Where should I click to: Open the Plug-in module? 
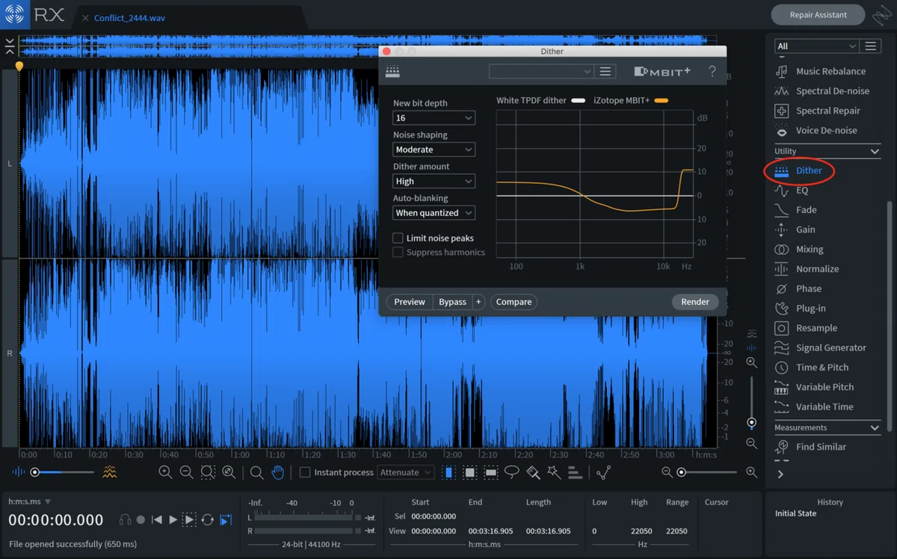pyautogui.click(x=800, y=308)
